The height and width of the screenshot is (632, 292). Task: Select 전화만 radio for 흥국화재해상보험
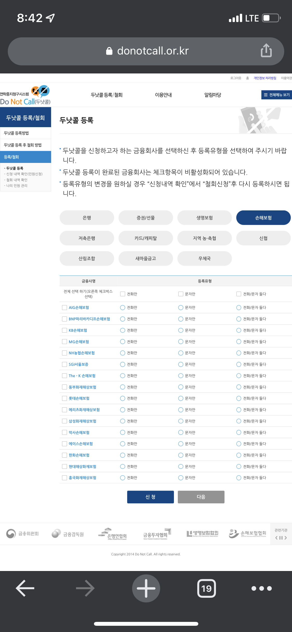[123, 478]
